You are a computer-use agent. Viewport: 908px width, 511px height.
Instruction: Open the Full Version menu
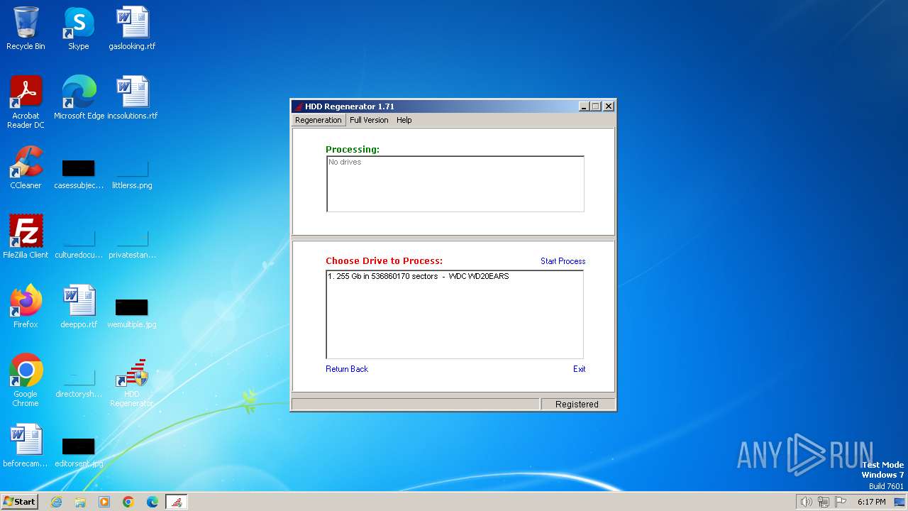[369, 120]
